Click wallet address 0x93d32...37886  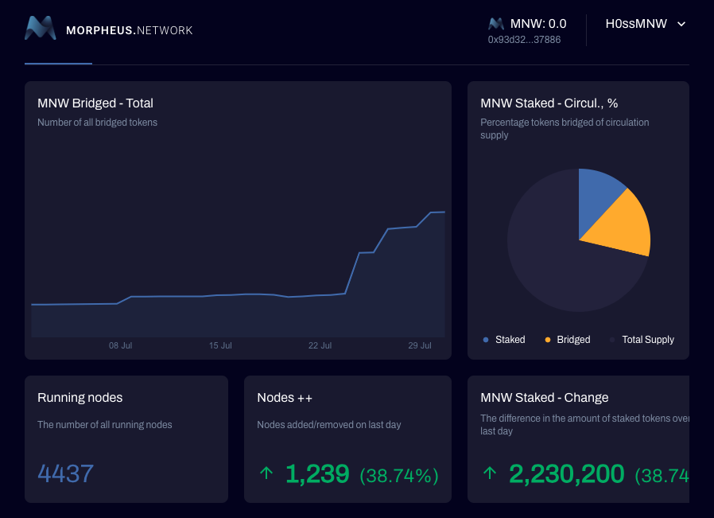pyautogui.click(x=524, y=40)
